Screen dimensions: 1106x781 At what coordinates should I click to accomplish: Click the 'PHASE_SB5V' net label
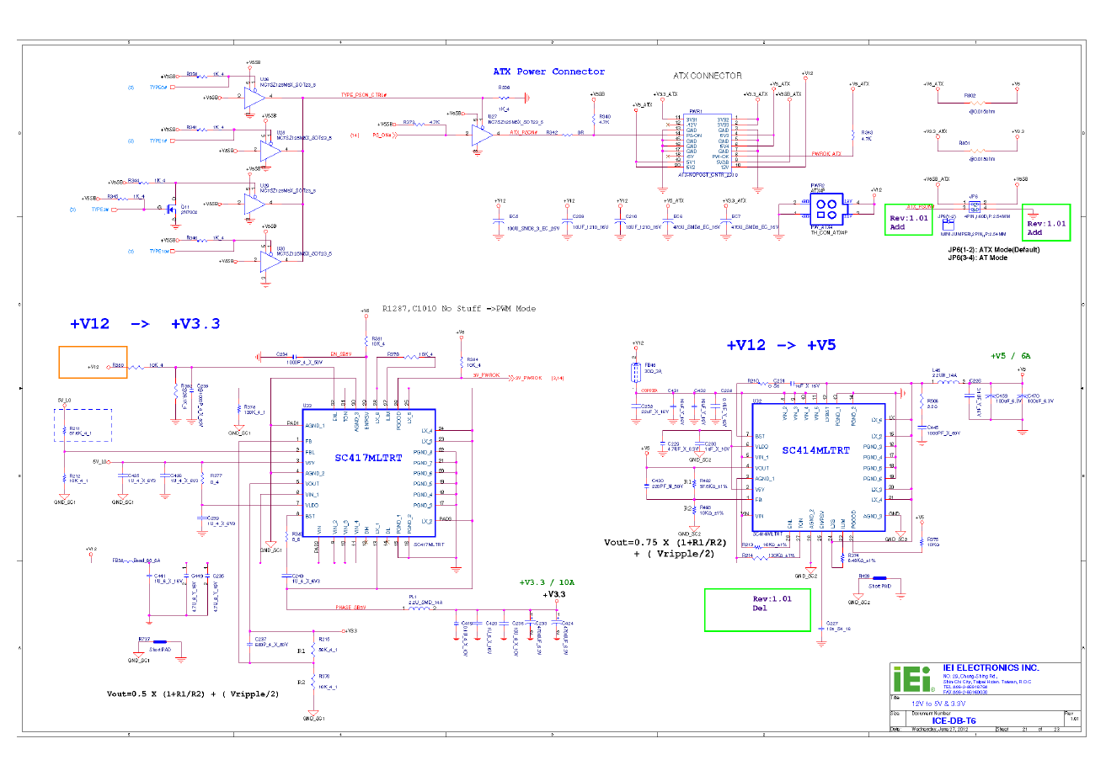tap(350, 608)
